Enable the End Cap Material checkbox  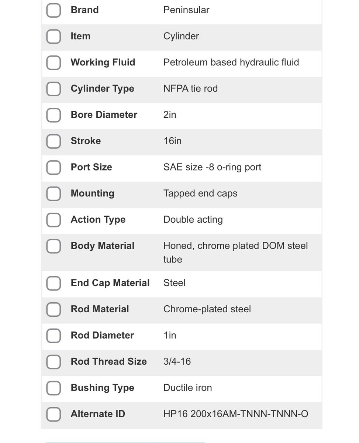pyautogui.click(x=53, y=283)
